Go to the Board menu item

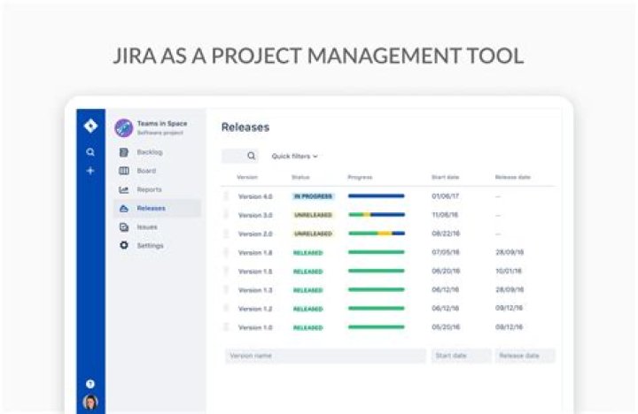(146, 171)
